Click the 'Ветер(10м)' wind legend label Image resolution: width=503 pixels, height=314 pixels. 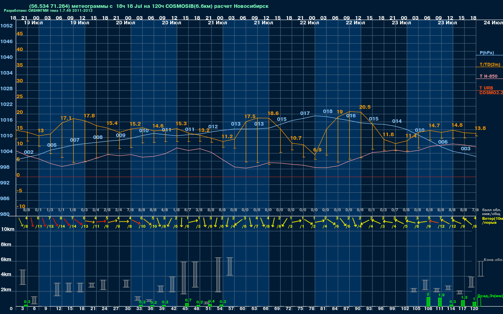(x=492, y=218)
